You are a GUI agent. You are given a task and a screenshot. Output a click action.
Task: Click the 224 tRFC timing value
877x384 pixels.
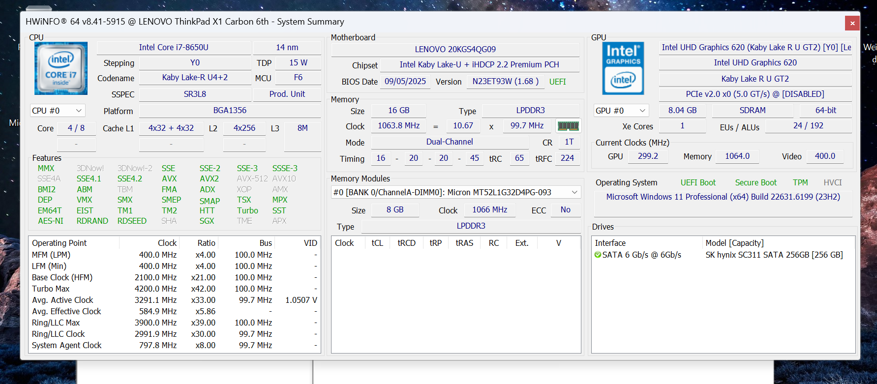point(567,158)
